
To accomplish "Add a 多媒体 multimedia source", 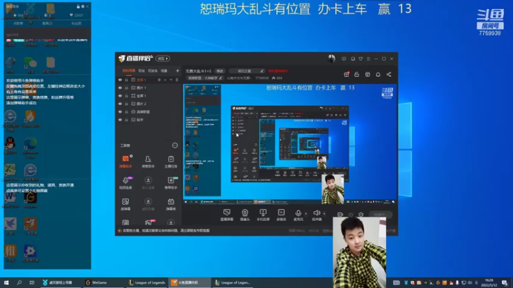I will pyautogui.click(x=281, y=215).
